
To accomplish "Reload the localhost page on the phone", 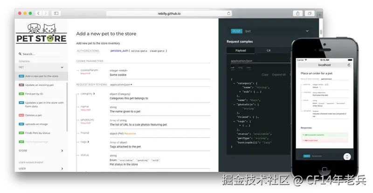I will (349, 65).
